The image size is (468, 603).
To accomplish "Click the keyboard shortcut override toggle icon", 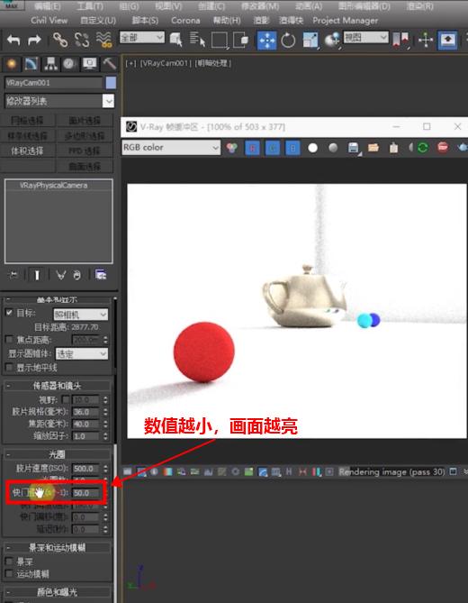I will 447,40.
